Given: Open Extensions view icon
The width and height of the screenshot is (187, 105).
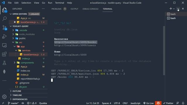Looking at the screenshot, I should click(x=4, y=54).
